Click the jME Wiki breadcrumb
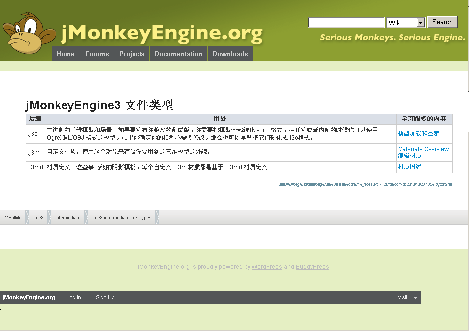Image resolution: width=469 pixels, height=331 pixels. coord(12,218)
